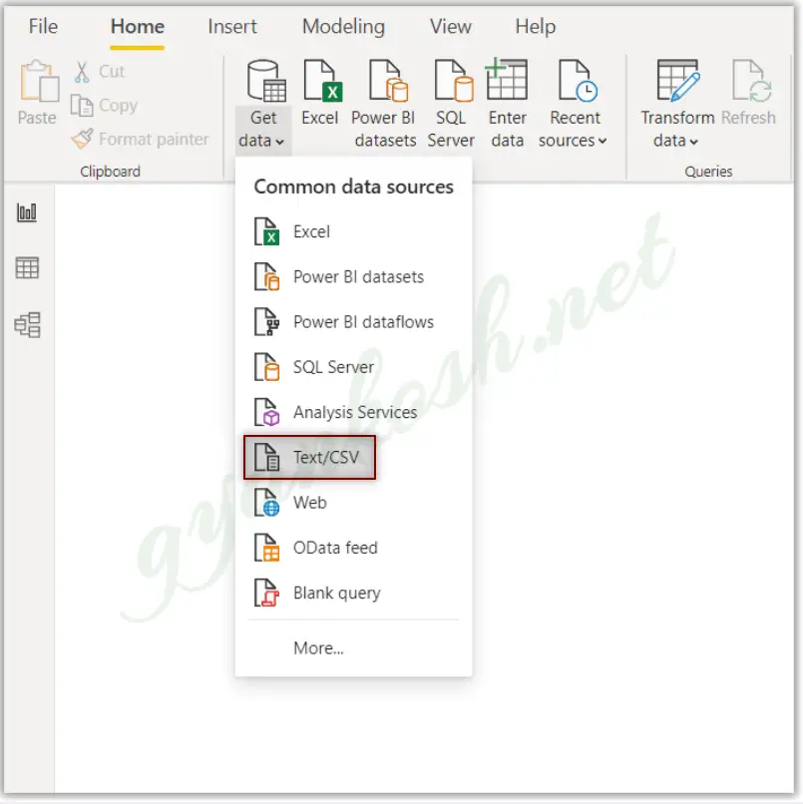This screenshot has height=804, width=803.
Task: Select the Text/CSV data source
Action: pos(309,458)
